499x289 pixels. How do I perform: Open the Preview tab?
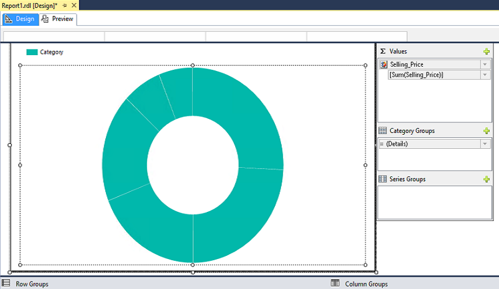58,19
